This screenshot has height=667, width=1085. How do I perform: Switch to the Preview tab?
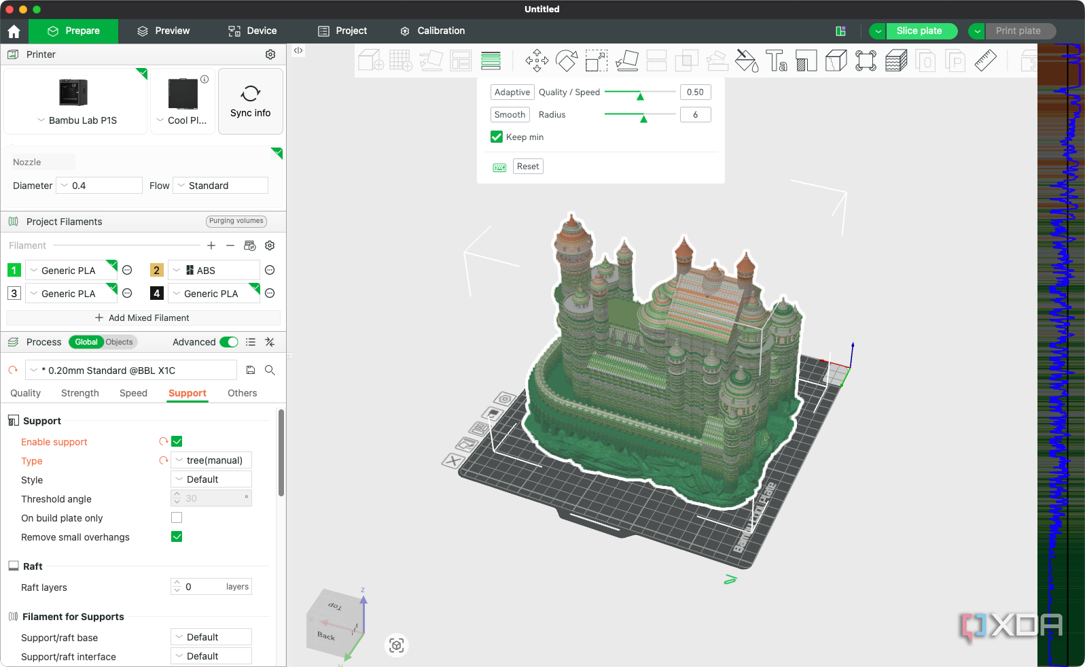pos(163,31)
